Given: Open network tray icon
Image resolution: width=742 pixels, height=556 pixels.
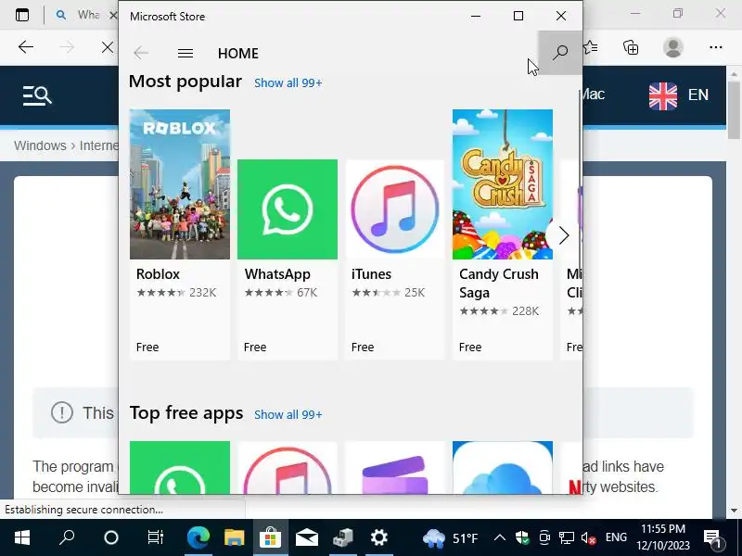Looking at the screenshot, I should [x=566, y=537].
